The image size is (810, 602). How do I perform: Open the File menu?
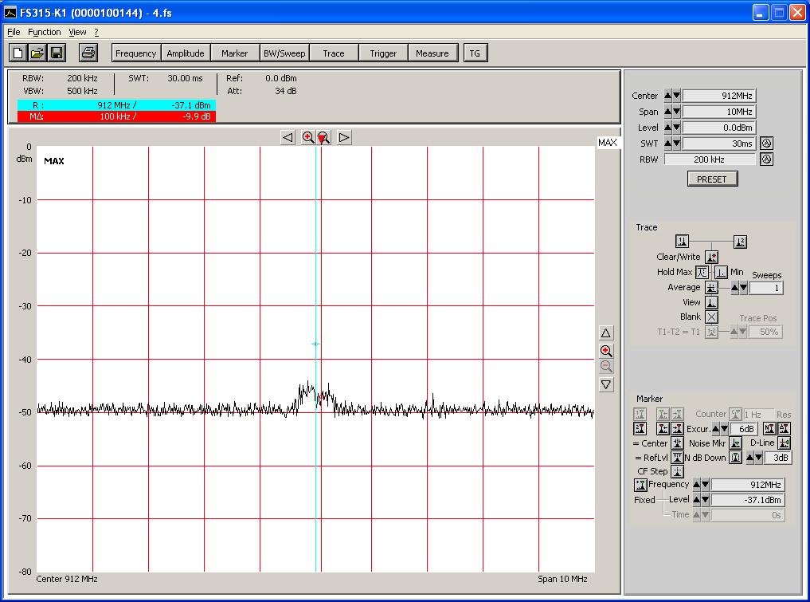[14, 32]
